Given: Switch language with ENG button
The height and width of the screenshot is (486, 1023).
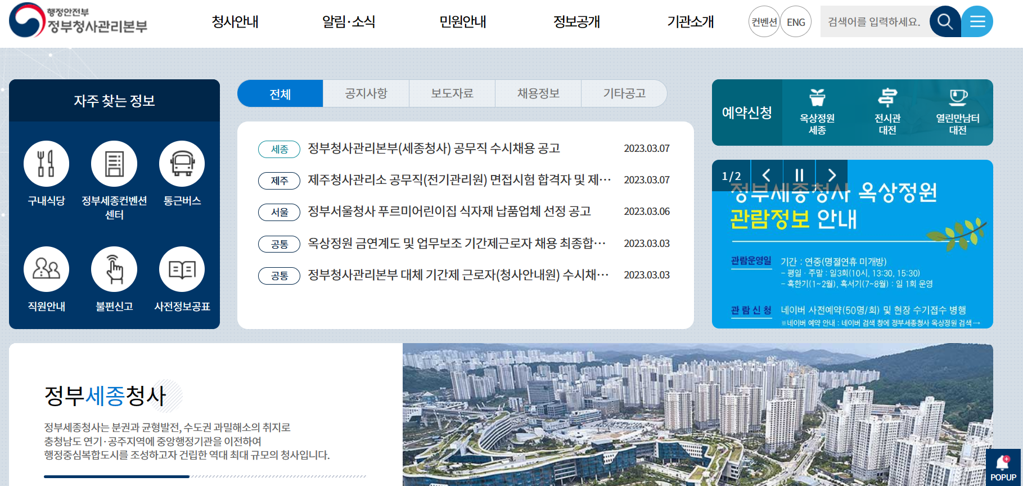Looking at the screenshot, I should click(x=796, y=22).
